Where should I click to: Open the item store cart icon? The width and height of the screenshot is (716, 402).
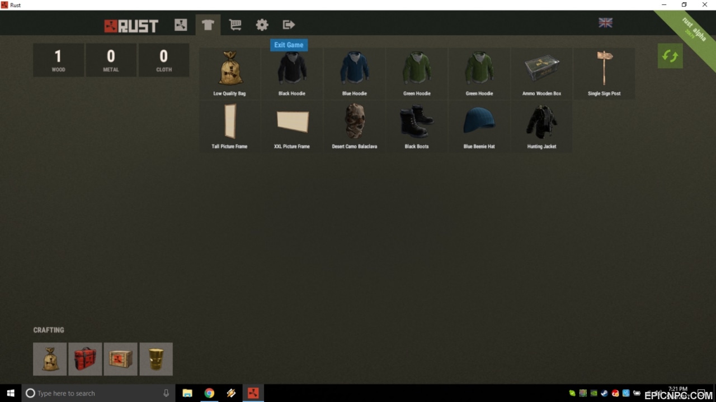[235, 25]
